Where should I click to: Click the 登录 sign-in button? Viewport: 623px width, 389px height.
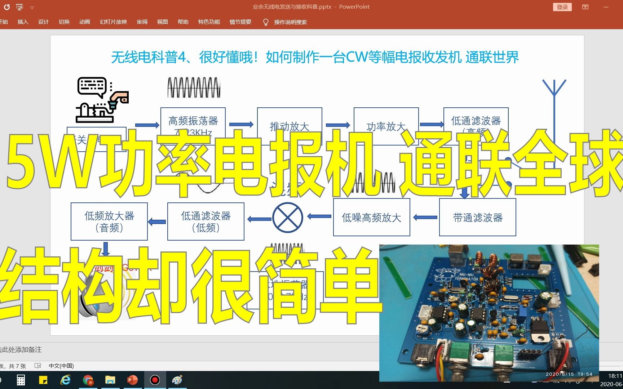[562, 7]
